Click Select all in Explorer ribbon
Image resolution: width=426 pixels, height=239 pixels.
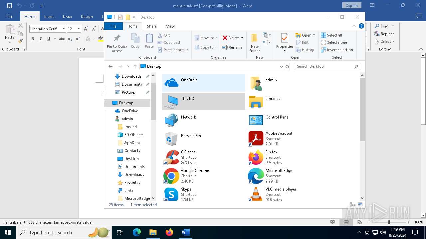(331, 35)
